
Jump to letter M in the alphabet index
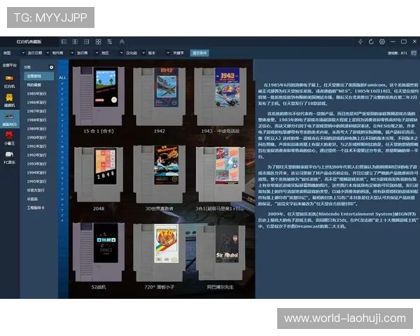pos(62,147)
